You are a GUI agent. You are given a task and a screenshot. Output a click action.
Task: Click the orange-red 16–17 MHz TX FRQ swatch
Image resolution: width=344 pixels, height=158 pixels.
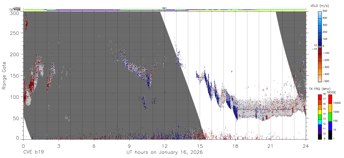[320, 102]
